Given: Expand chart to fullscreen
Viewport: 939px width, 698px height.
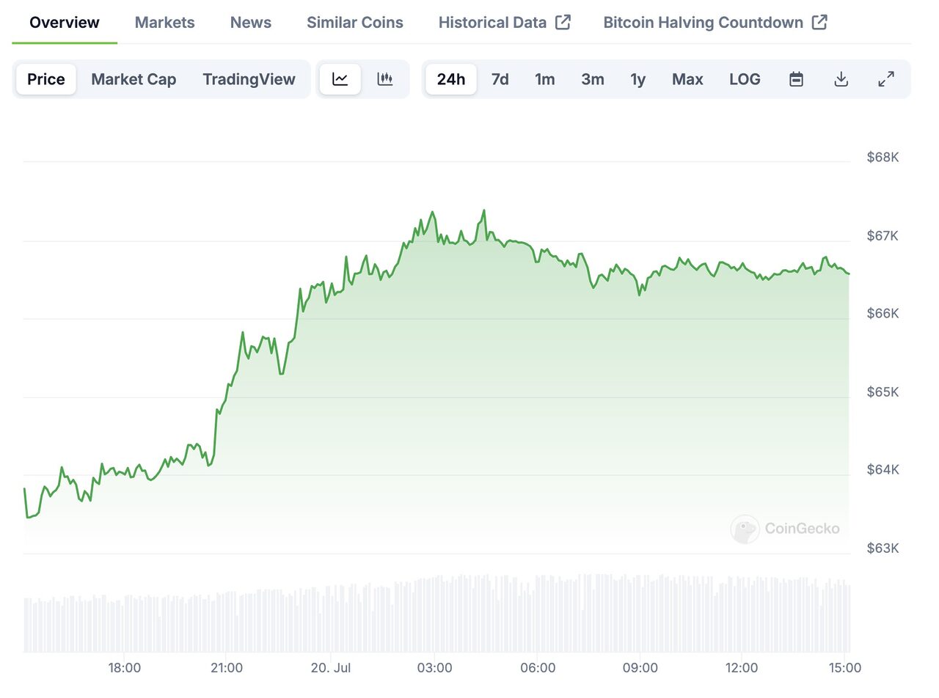Looking at the screenshot, I should (x=886, y=79).
